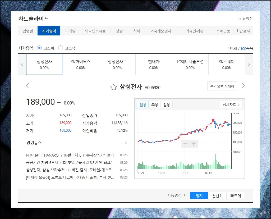Open the 외국인·기관 tab
The width and height of the screenshot is (271, 219).
coord(194,31)
